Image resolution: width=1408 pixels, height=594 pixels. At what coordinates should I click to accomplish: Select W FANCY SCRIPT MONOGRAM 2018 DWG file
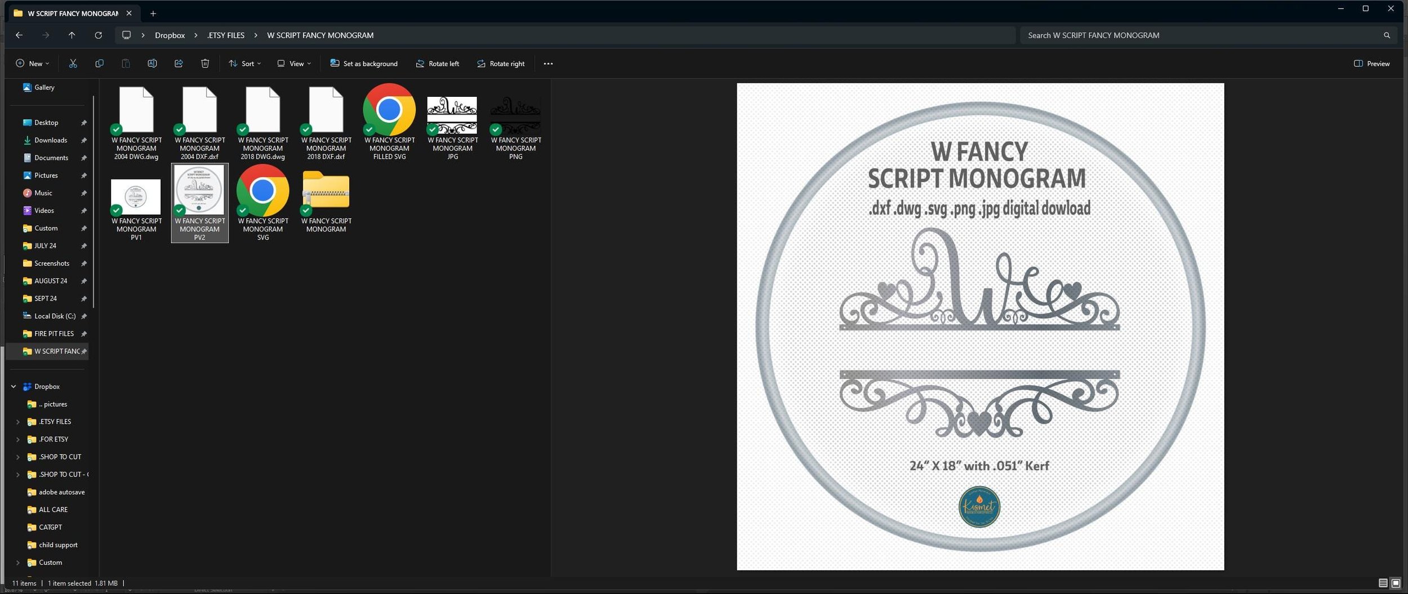coord(263,123)
